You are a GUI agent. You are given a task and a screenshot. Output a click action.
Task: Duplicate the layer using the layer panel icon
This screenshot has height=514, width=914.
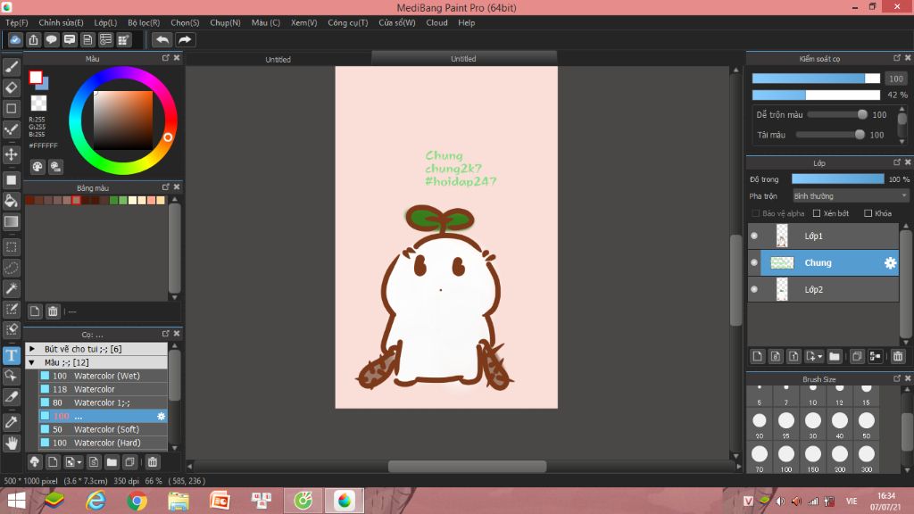(x=857, y=356)
